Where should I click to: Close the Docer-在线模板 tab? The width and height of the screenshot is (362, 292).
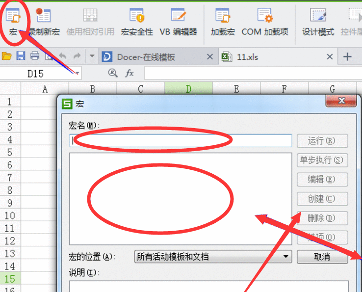[210, 56]
